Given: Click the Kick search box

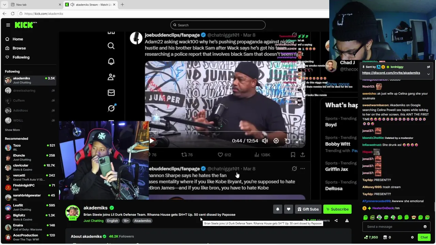Looking at the screenshot, I should coord(218,25).
